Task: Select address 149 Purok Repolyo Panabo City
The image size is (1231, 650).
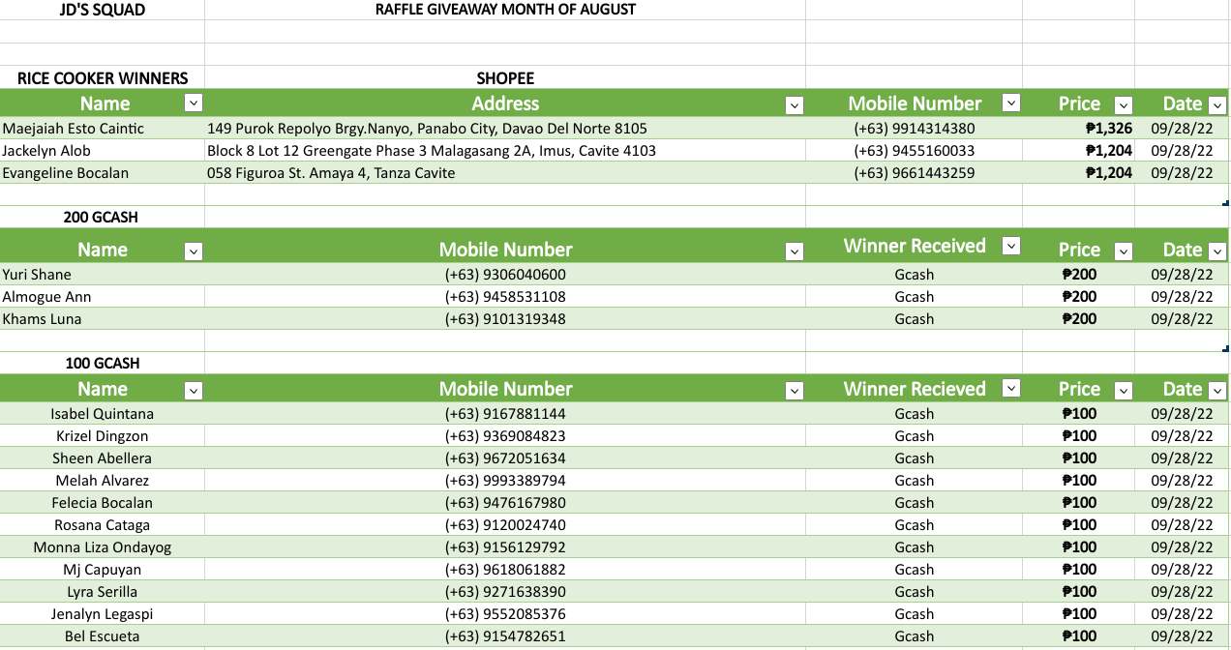Action: [427, 129]
